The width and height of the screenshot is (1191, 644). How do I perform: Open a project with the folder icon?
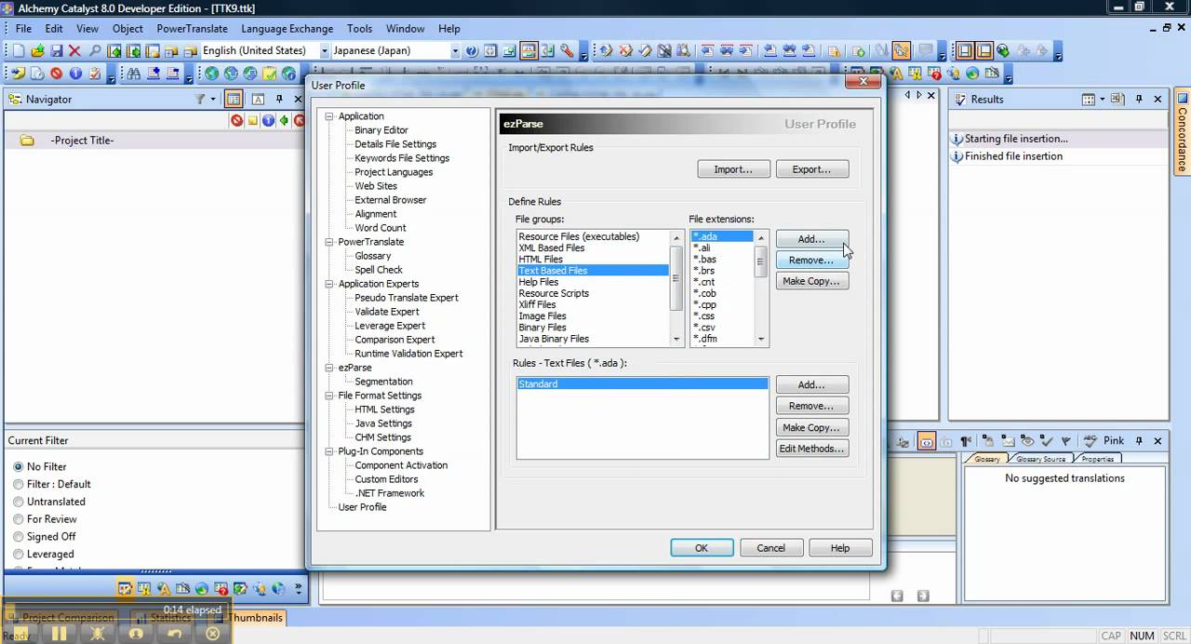(x=37, y=51)
